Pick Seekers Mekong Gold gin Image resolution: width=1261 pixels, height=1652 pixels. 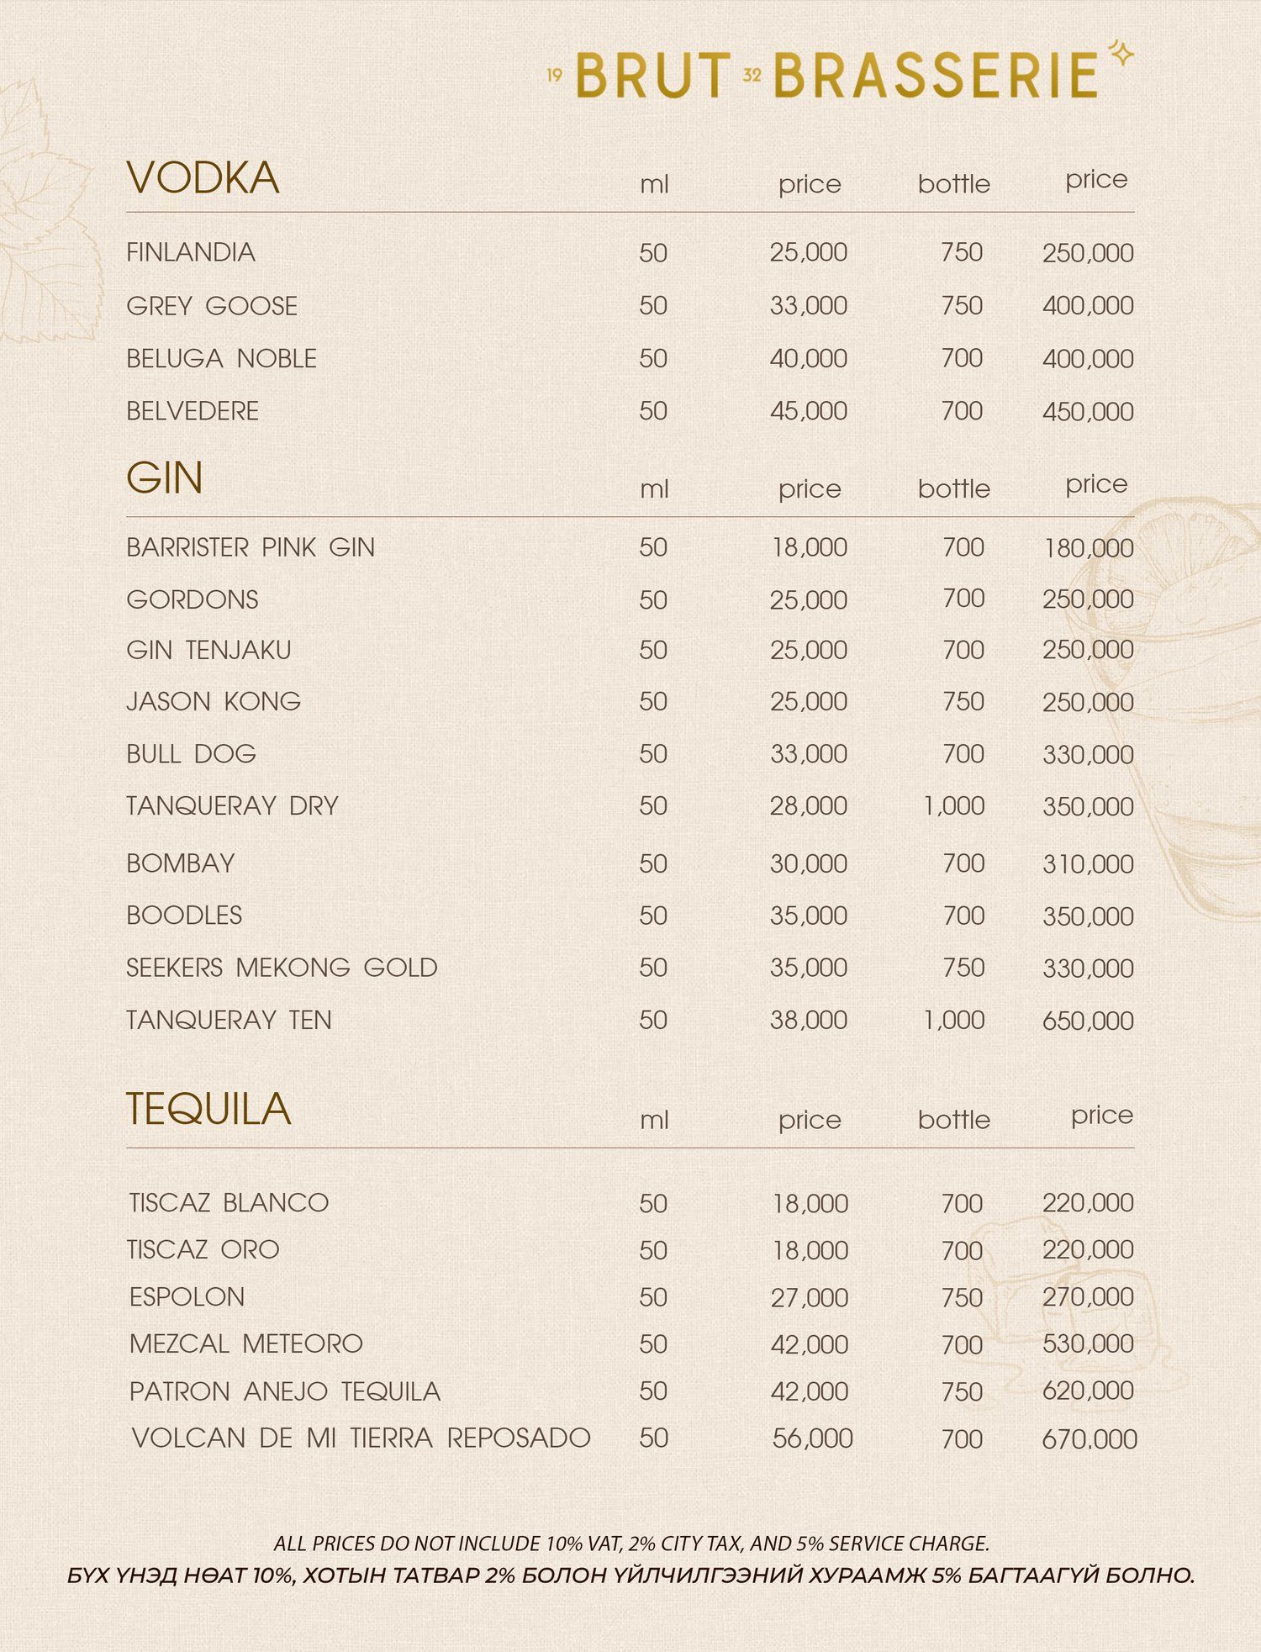(282, 968)
